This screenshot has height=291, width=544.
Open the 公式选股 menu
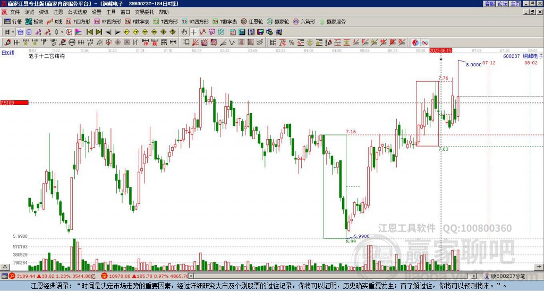click(x=78, y=12)
